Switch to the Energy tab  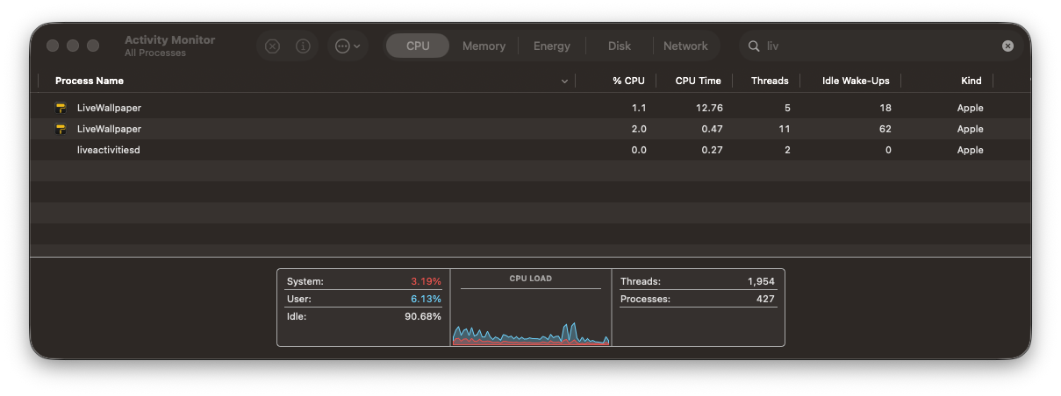click(x=552, y=46)
